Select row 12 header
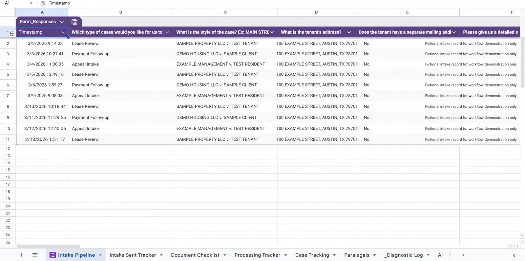 (x=8, y=149)
